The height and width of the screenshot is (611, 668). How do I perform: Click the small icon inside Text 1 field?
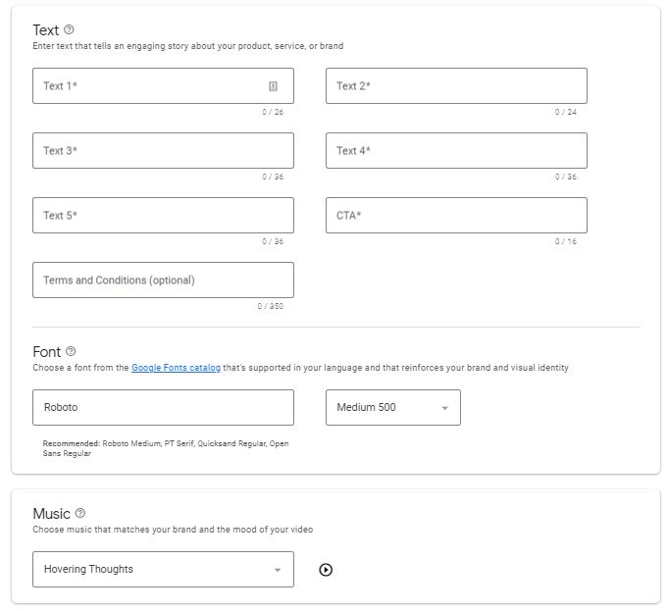pos(273,86)
